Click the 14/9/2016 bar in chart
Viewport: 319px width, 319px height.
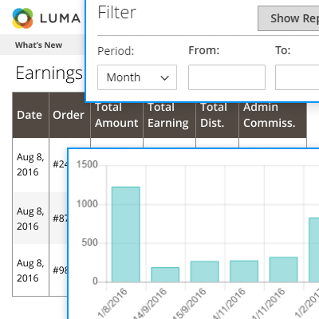click(165, 274)
